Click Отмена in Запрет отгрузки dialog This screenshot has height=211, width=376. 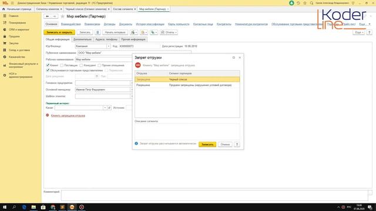tap(225, 144)
